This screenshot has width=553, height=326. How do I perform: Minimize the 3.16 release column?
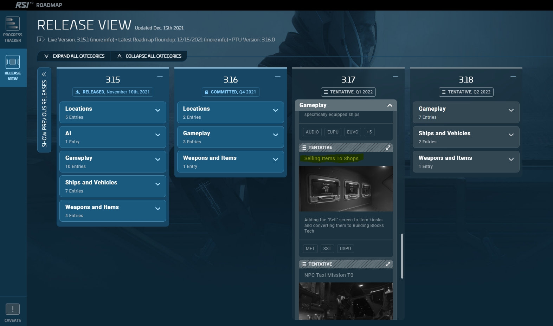click(278, 76)
